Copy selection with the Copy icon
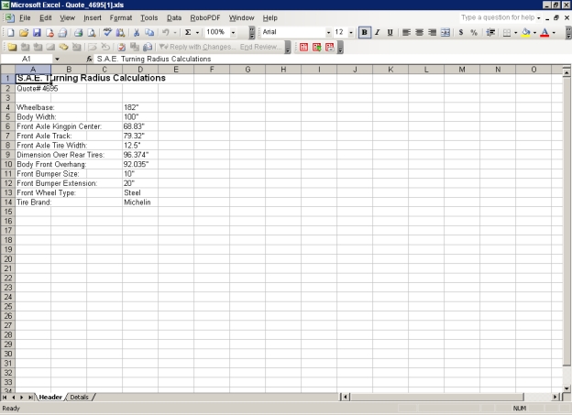 [149, 33]
